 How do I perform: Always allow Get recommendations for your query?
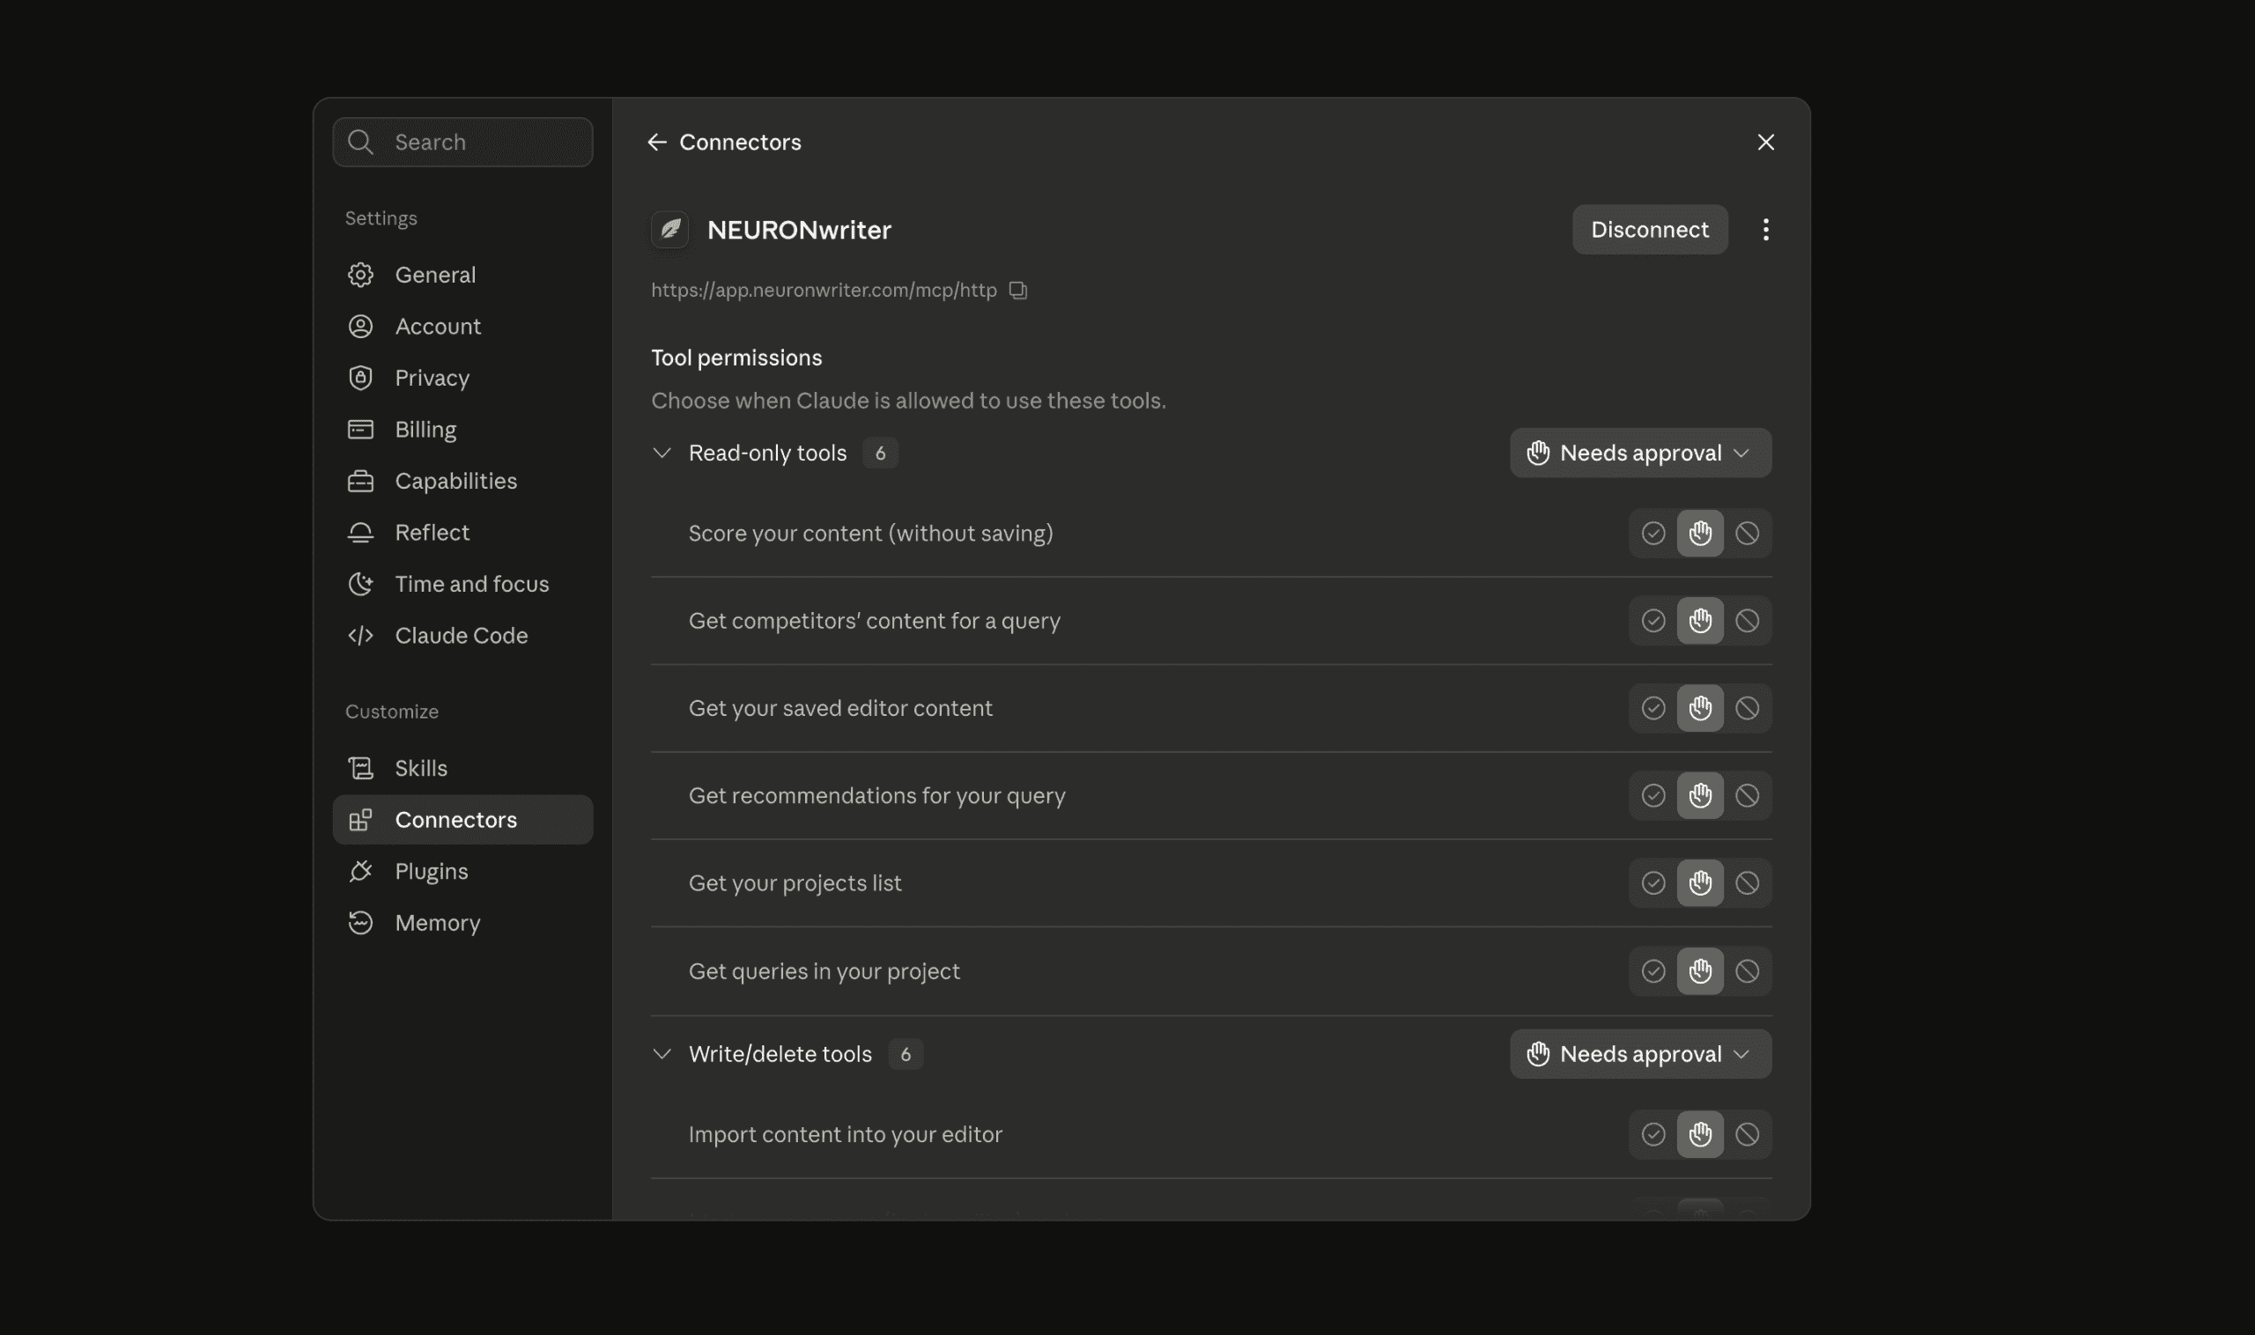[1653, 795]
